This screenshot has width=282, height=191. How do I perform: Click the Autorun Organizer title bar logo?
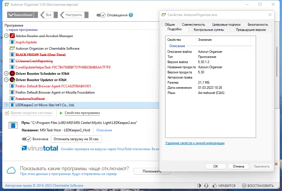pyautogui.click(x=7, y=5)
